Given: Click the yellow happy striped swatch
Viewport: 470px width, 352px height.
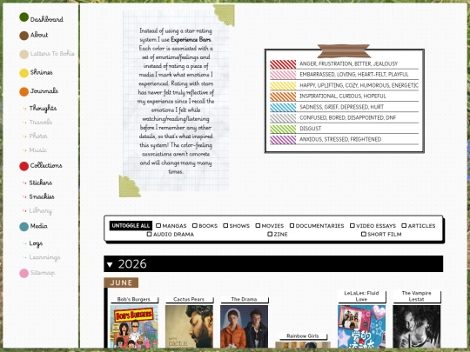Looking at the screenshot, I should pos(283,86).
